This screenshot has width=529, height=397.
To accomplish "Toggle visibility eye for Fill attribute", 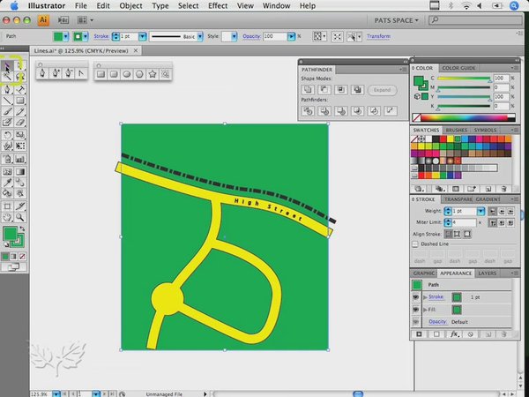I will coord(416,311).
